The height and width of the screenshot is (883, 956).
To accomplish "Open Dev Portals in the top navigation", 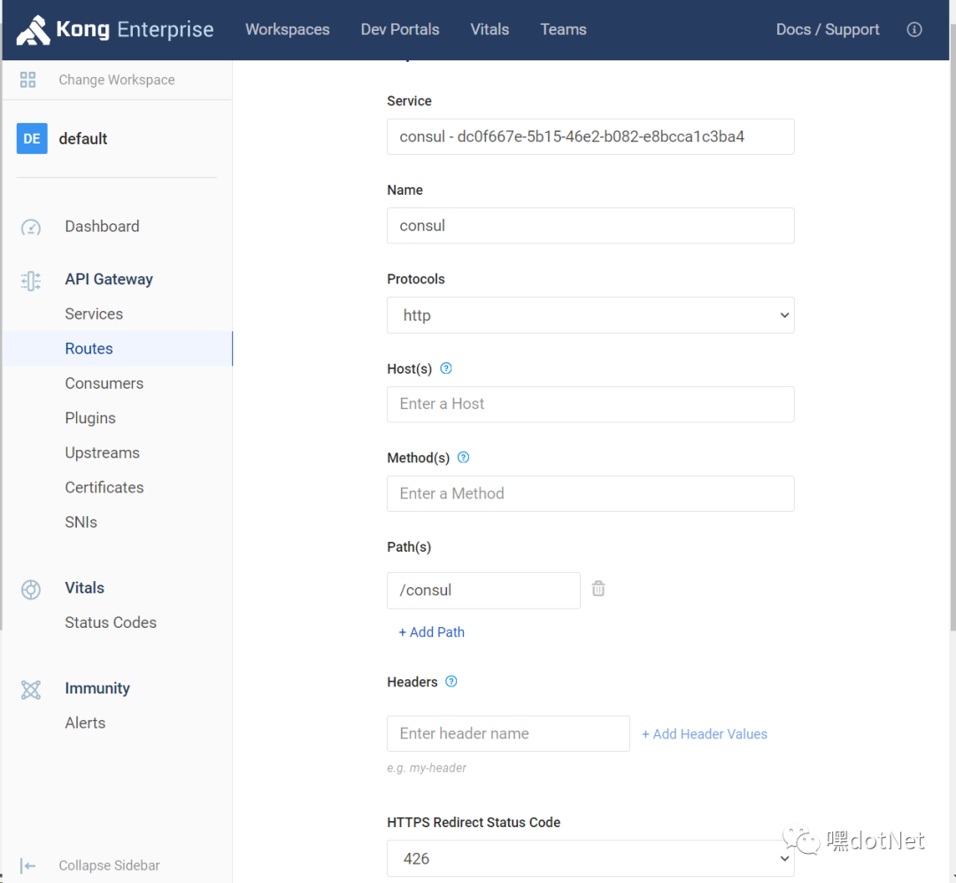I will click(400, 29).
